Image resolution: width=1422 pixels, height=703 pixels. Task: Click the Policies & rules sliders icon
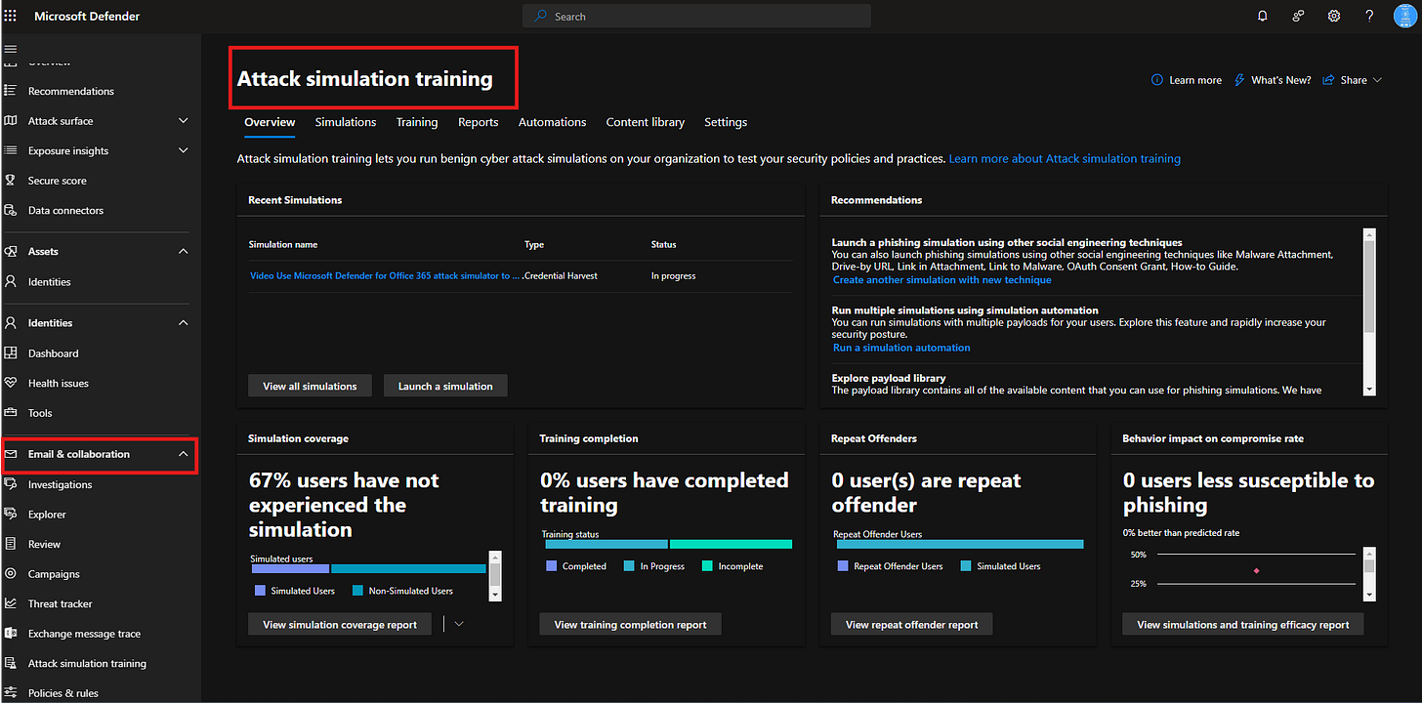[11, 692]
